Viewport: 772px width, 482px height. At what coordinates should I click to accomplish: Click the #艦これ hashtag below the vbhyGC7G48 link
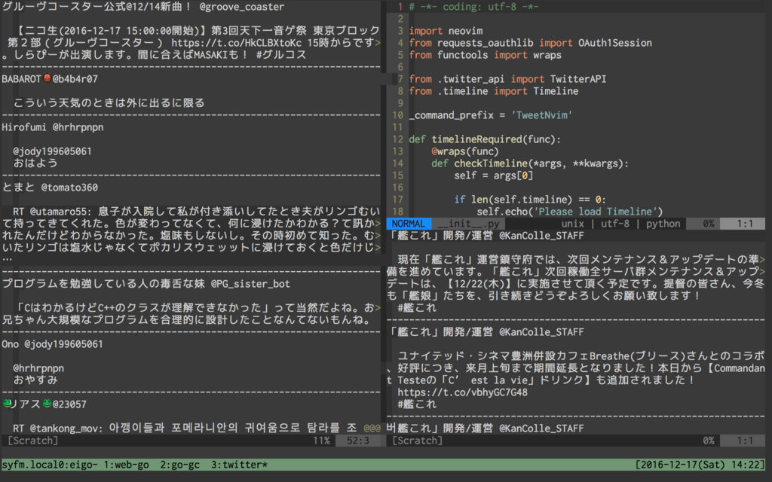click(x=417, y=404)
